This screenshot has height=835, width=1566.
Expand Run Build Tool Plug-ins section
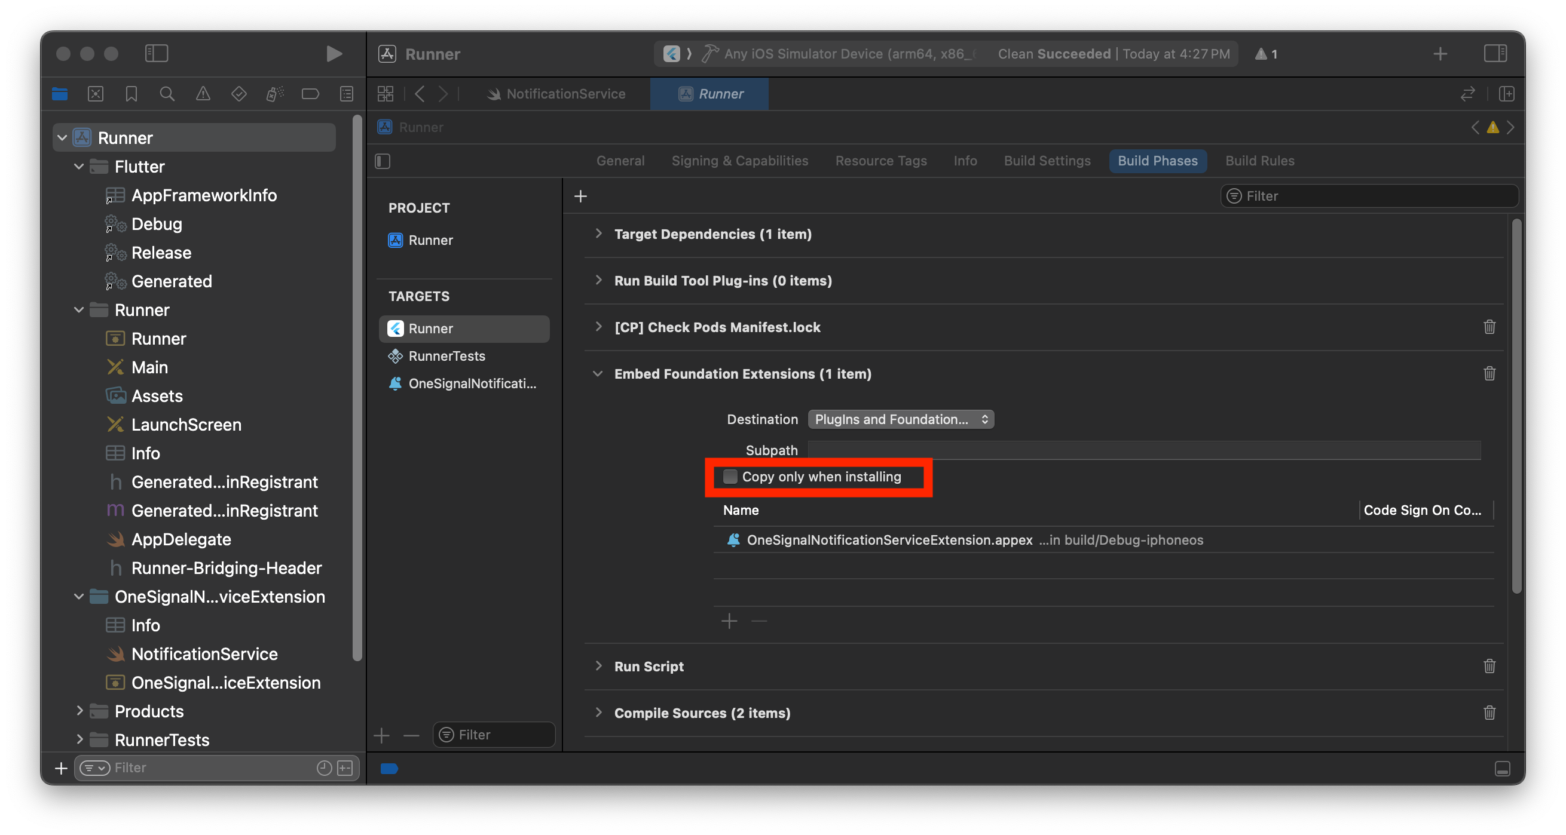(x=599, y=280)
